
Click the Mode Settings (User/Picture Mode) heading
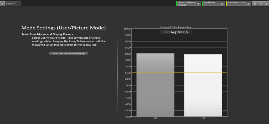click(x=64, y=28)
